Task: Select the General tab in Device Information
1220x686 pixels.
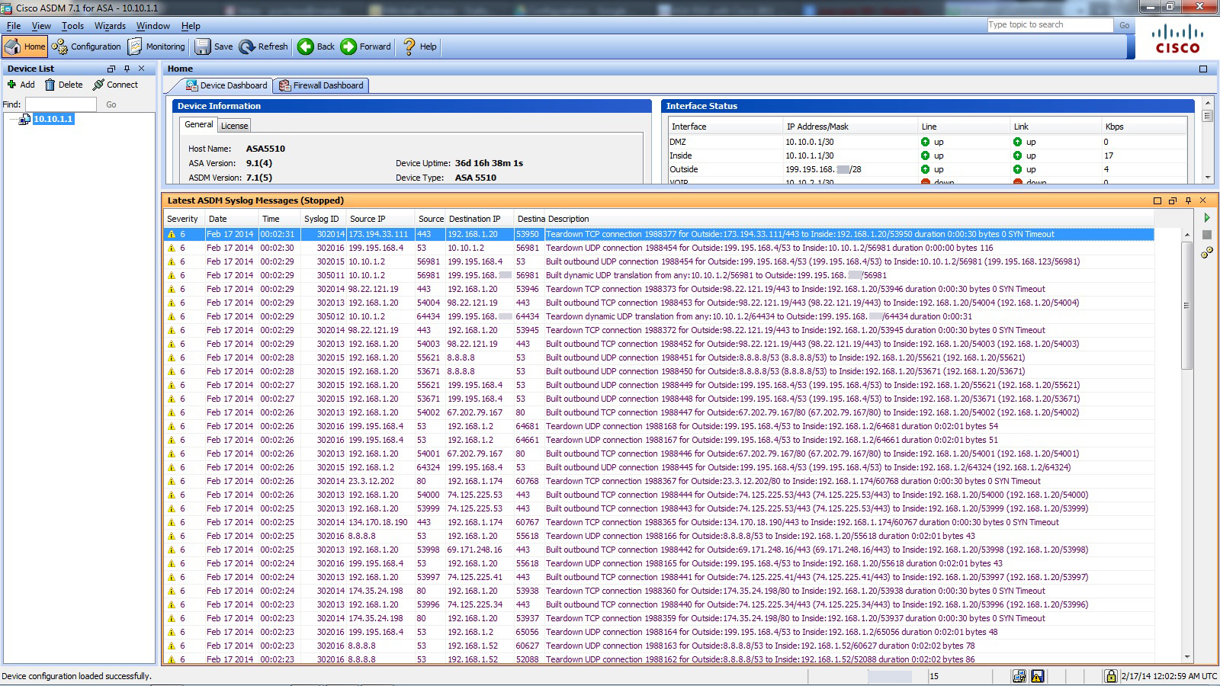Action: click(x=199, y=124)
